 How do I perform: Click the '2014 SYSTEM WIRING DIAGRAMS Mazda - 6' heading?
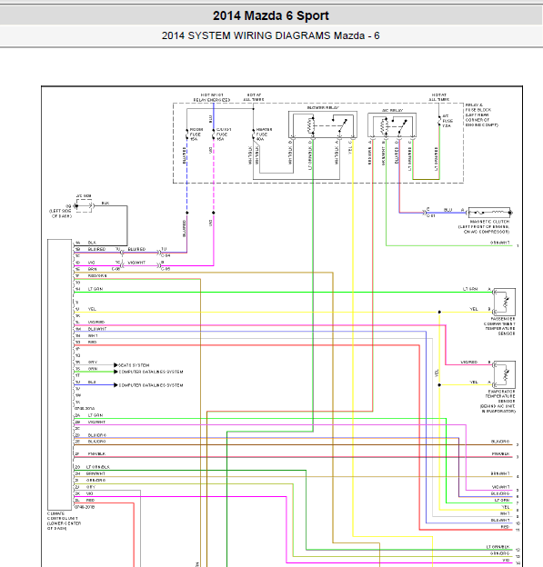point(270,35)
